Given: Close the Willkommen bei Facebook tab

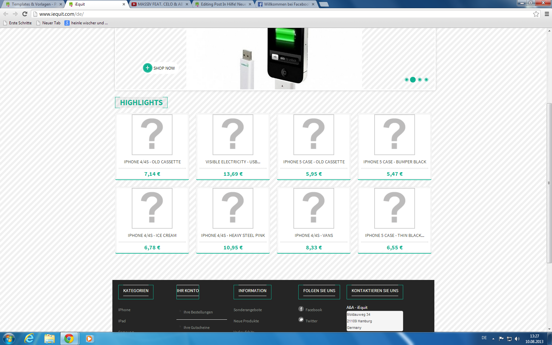Looking at the screenshot, I should click(313, 4).
